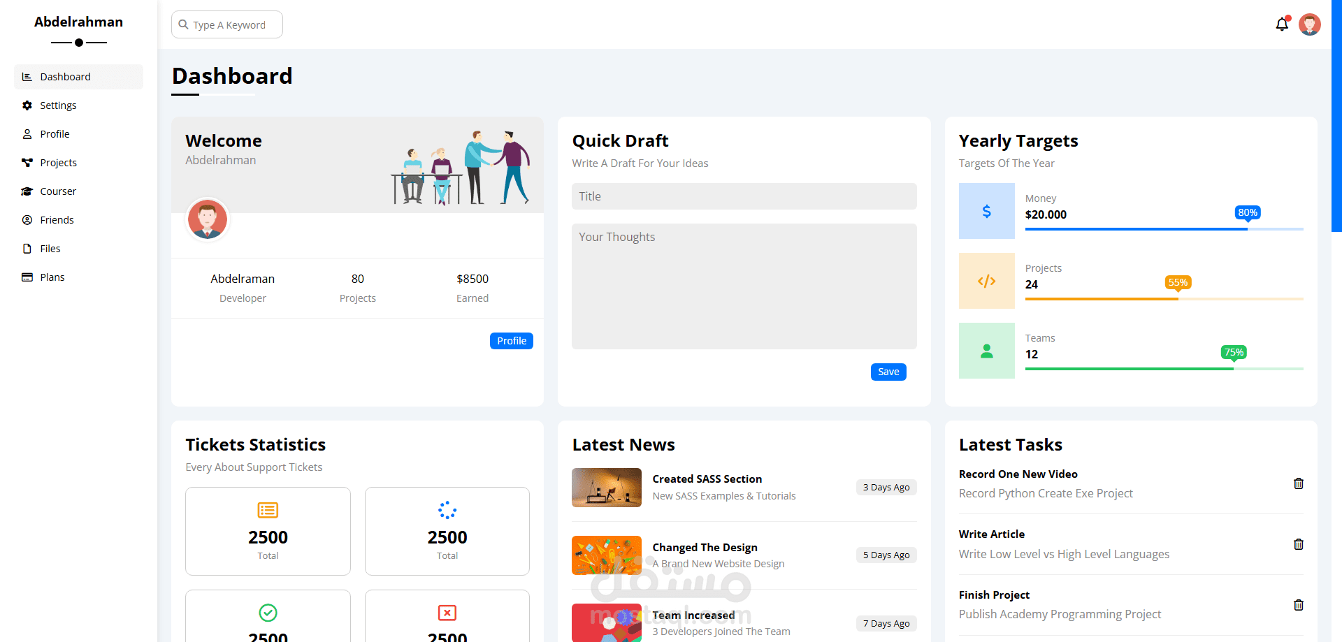This screenshot has height=642, width=1342.
Task: Click the blue Profile button
Action: coord(511,340)
